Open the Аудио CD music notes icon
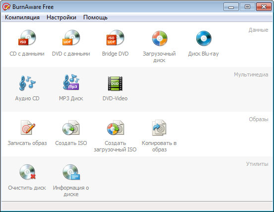Image resolution: width=274 pixels, height=212 pixels. pyautogui.click(x=27, y=83)
